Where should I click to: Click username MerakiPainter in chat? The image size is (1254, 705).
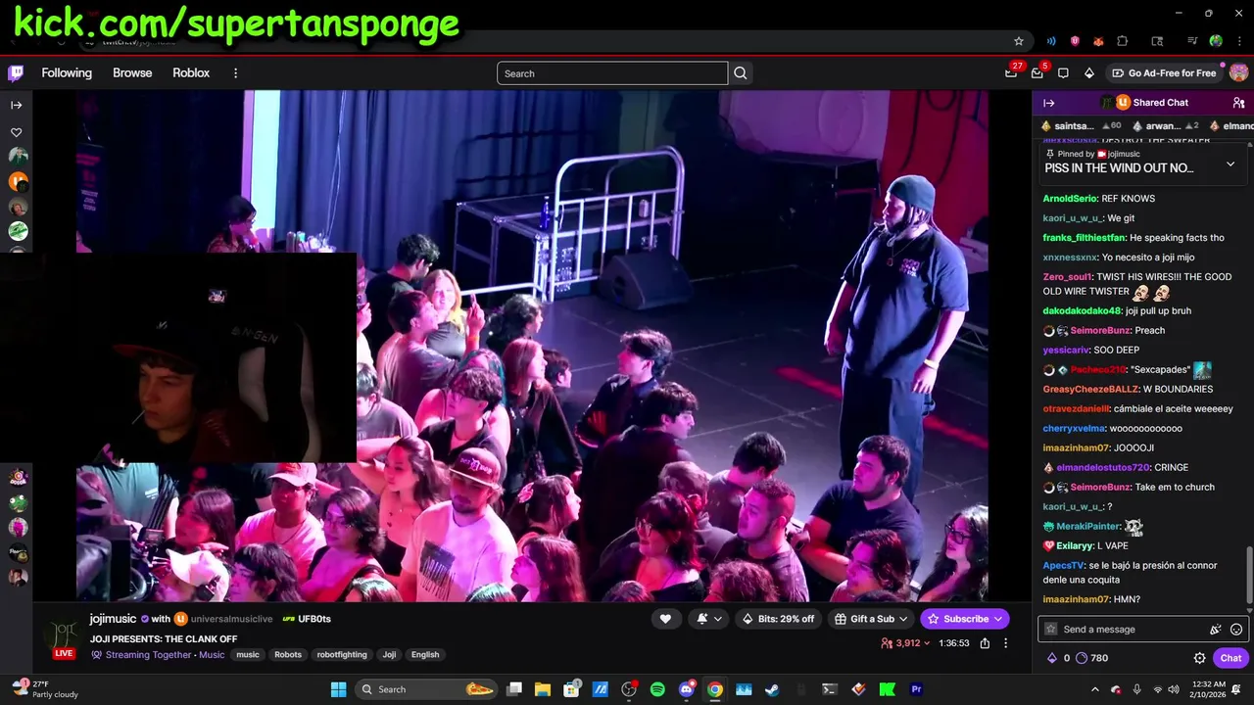(1088, 526)
